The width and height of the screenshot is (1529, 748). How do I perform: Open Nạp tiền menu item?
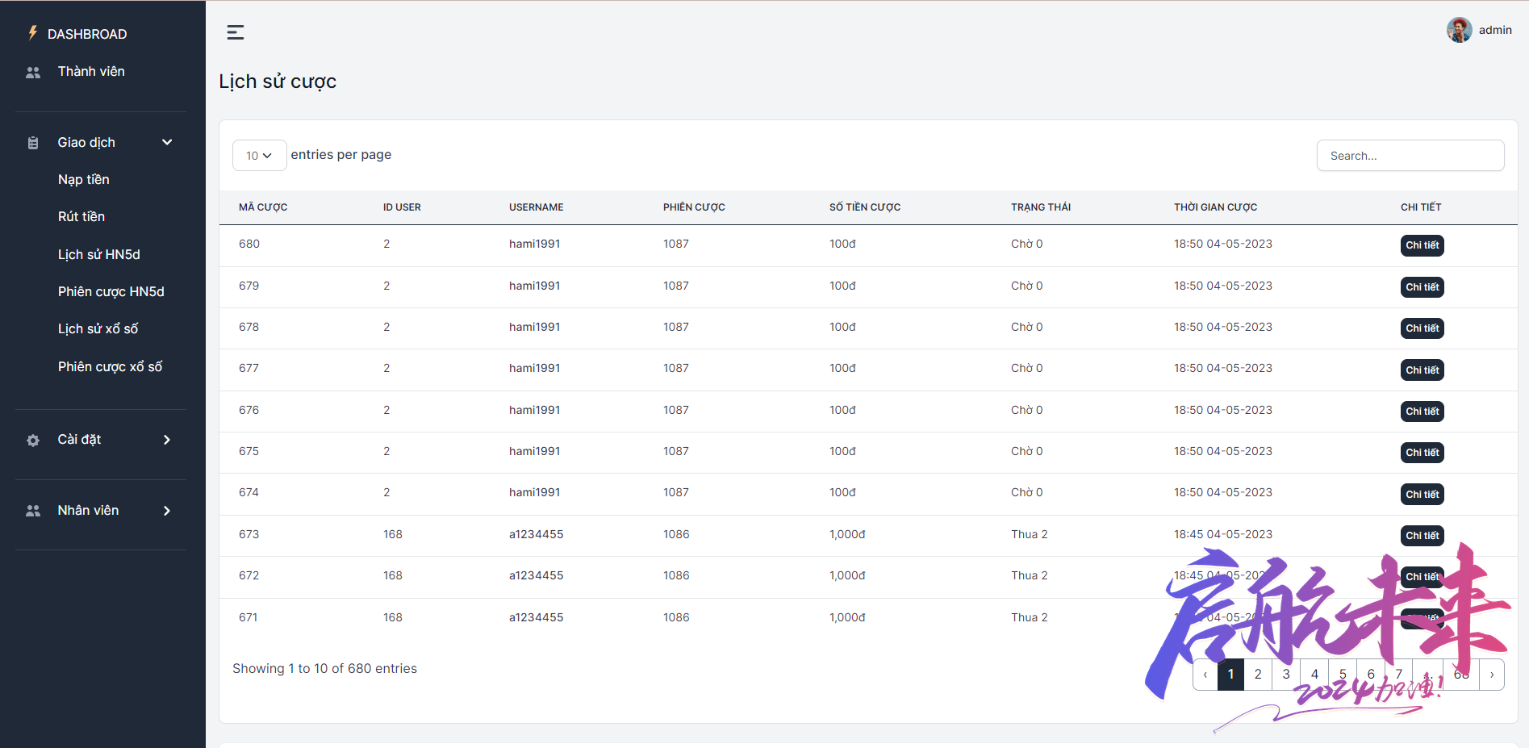click(84, 180)
